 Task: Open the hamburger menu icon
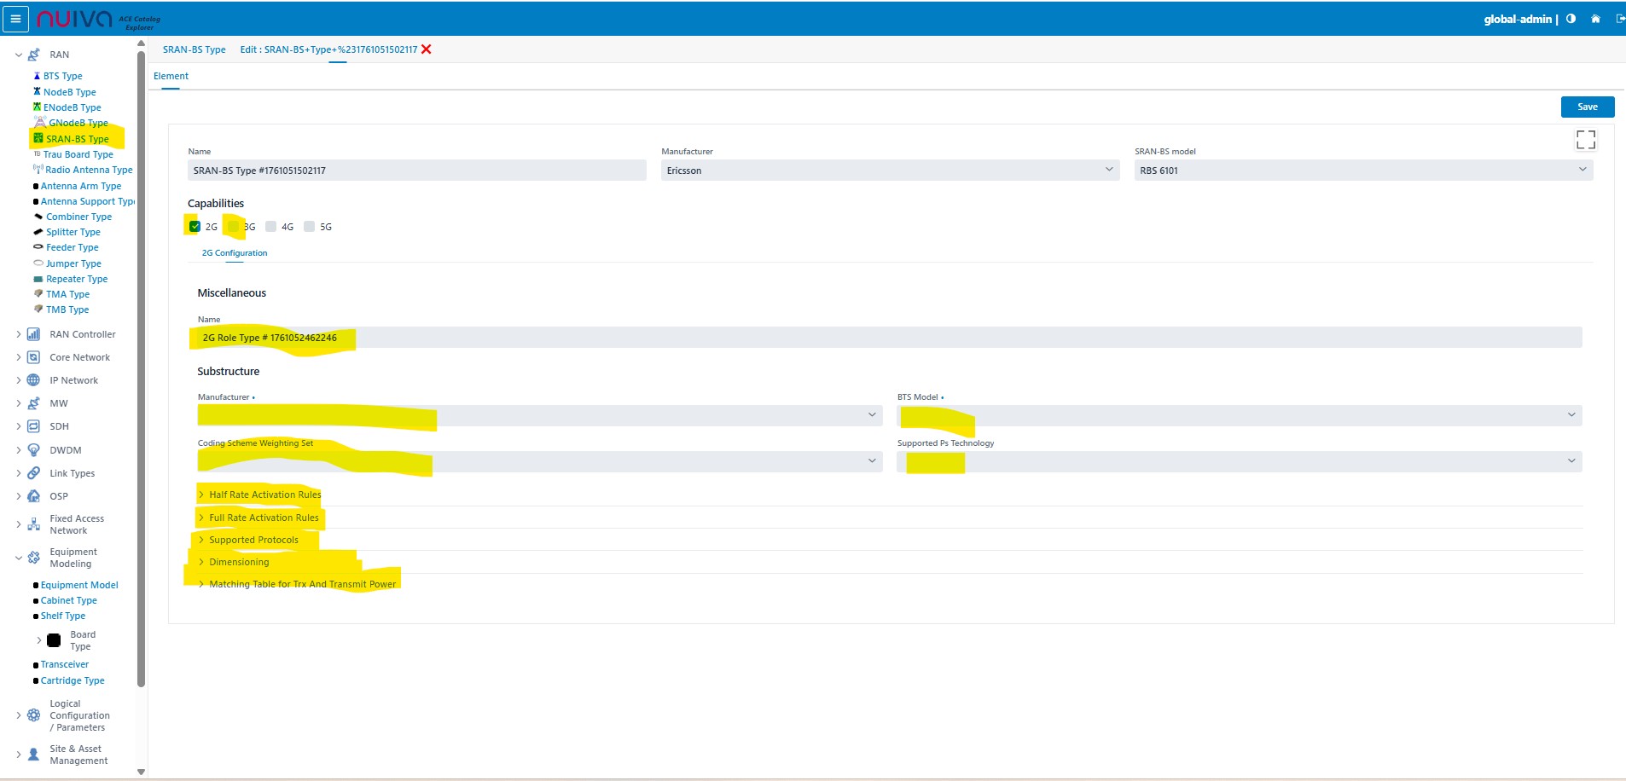[15, 19]
